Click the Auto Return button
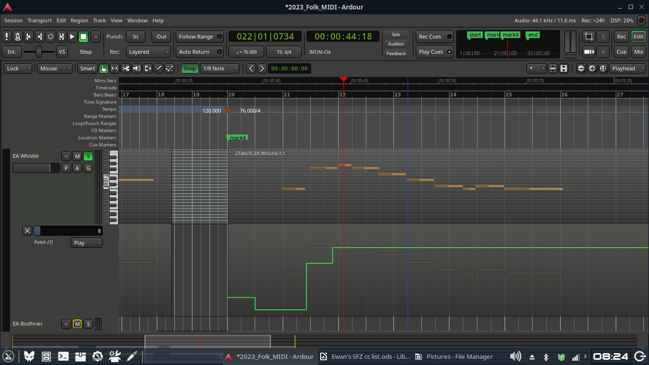 [x=200, y=52]
